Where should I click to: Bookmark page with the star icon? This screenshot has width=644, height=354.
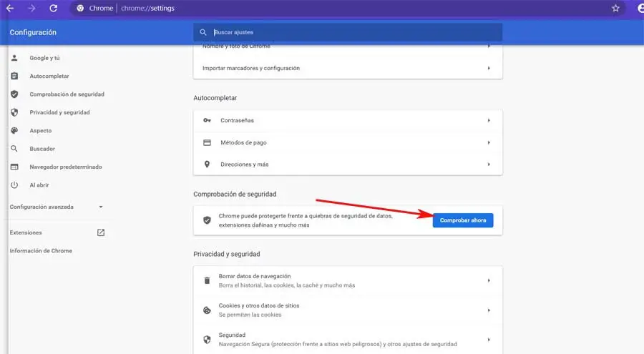point(615,9)
